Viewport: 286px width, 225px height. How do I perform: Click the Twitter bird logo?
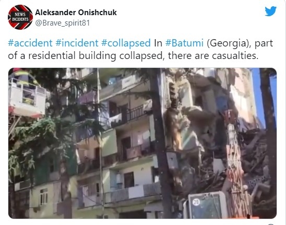tap(271, 11)
